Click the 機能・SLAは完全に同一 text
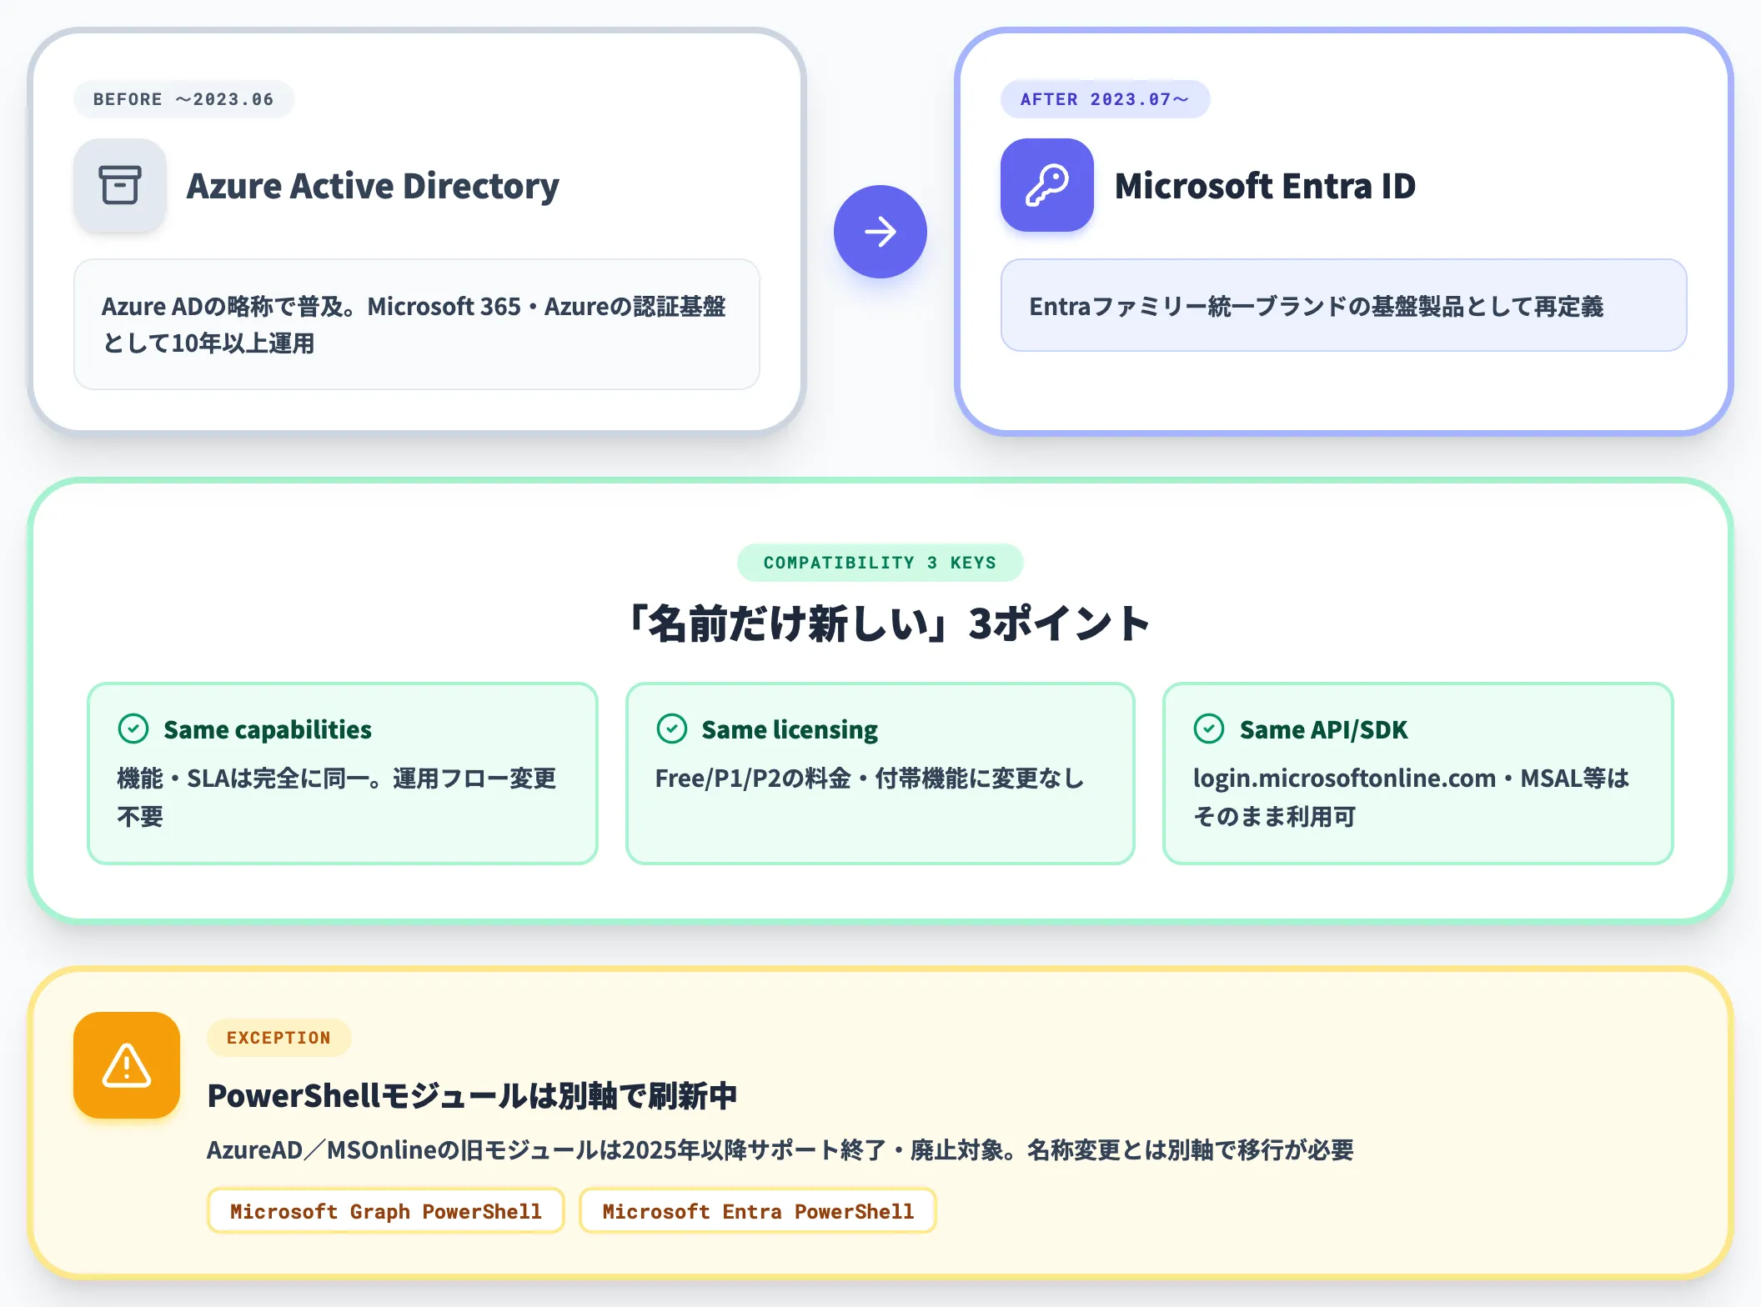 [x=337, y=797]
